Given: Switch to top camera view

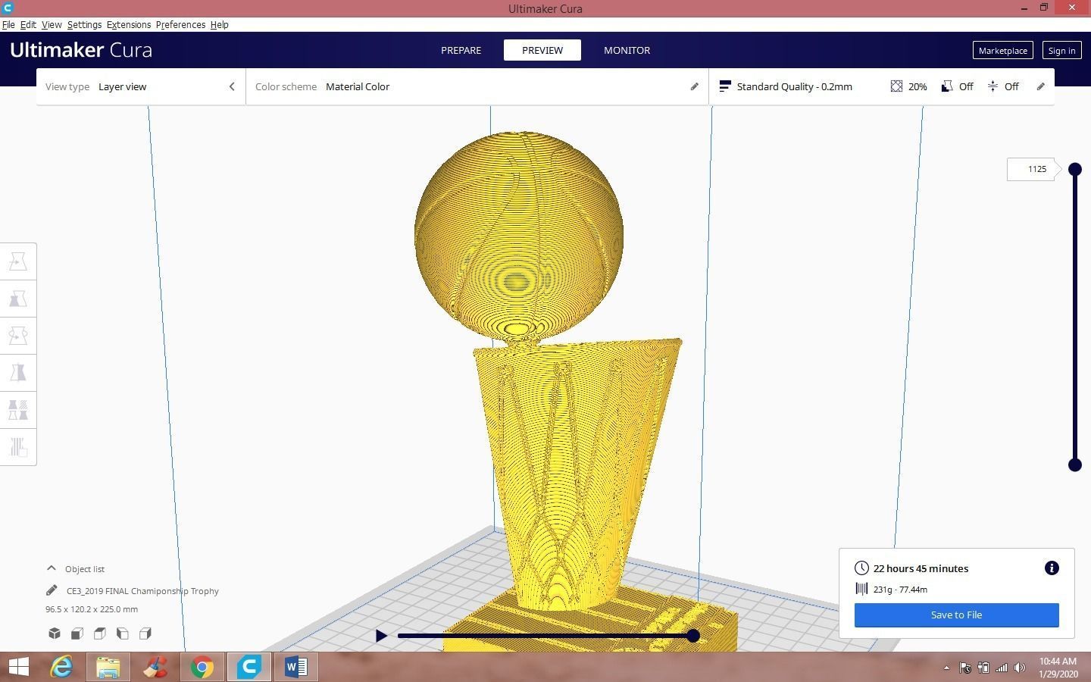Looking at the screenshot, I should pos(100,634).
